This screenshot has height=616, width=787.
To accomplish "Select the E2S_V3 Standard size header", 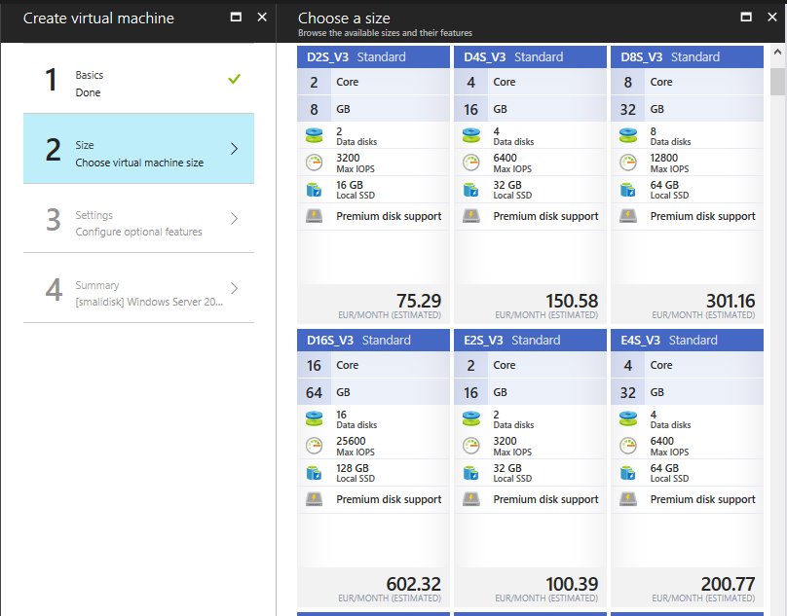I will (530, 340).
